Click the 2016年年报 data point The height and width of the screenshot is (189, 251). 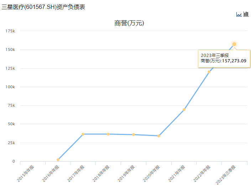click(58, 160)
